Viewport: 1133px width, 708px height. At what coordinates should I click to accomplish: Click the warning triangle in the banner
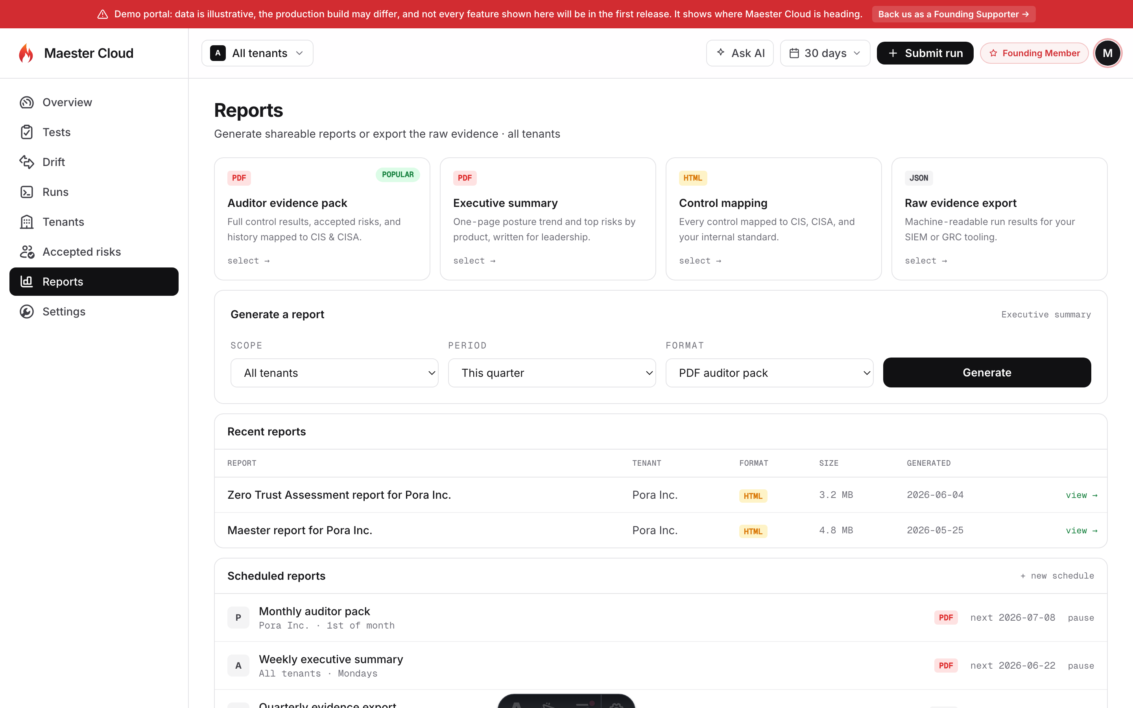(103, 14)
